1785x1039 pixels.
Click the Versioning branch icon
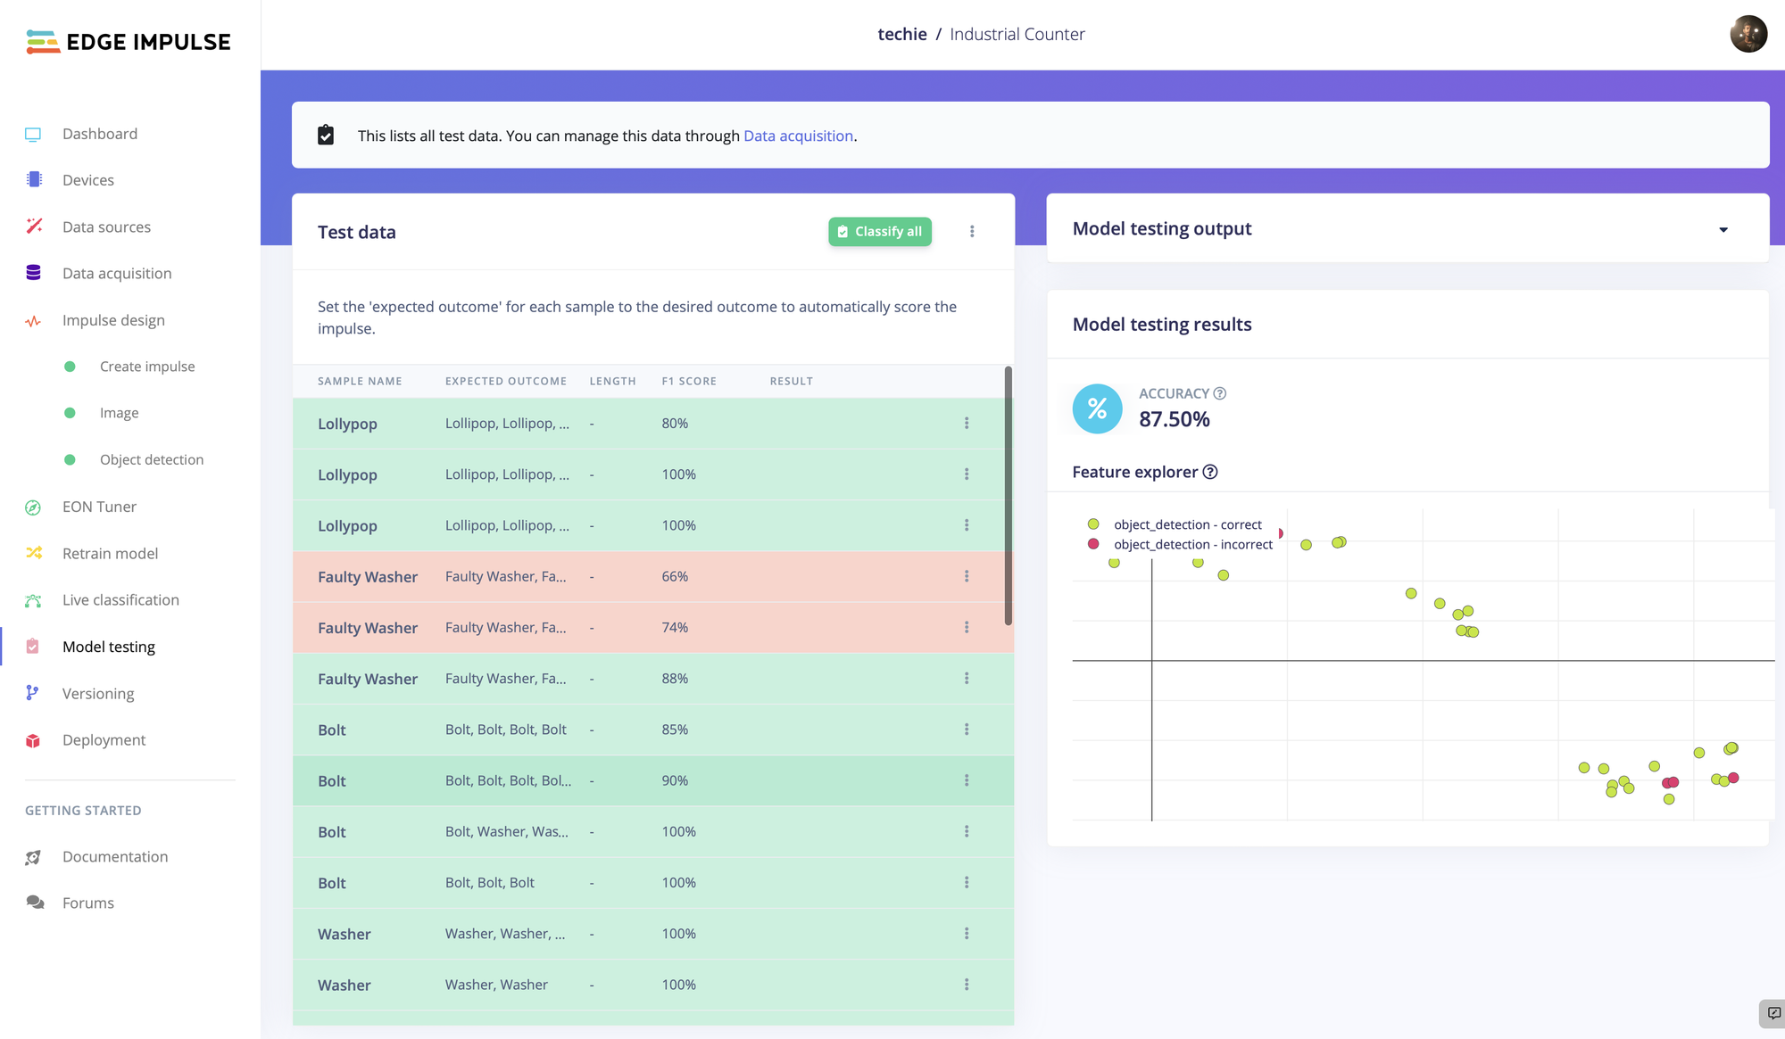coord(32,693)
